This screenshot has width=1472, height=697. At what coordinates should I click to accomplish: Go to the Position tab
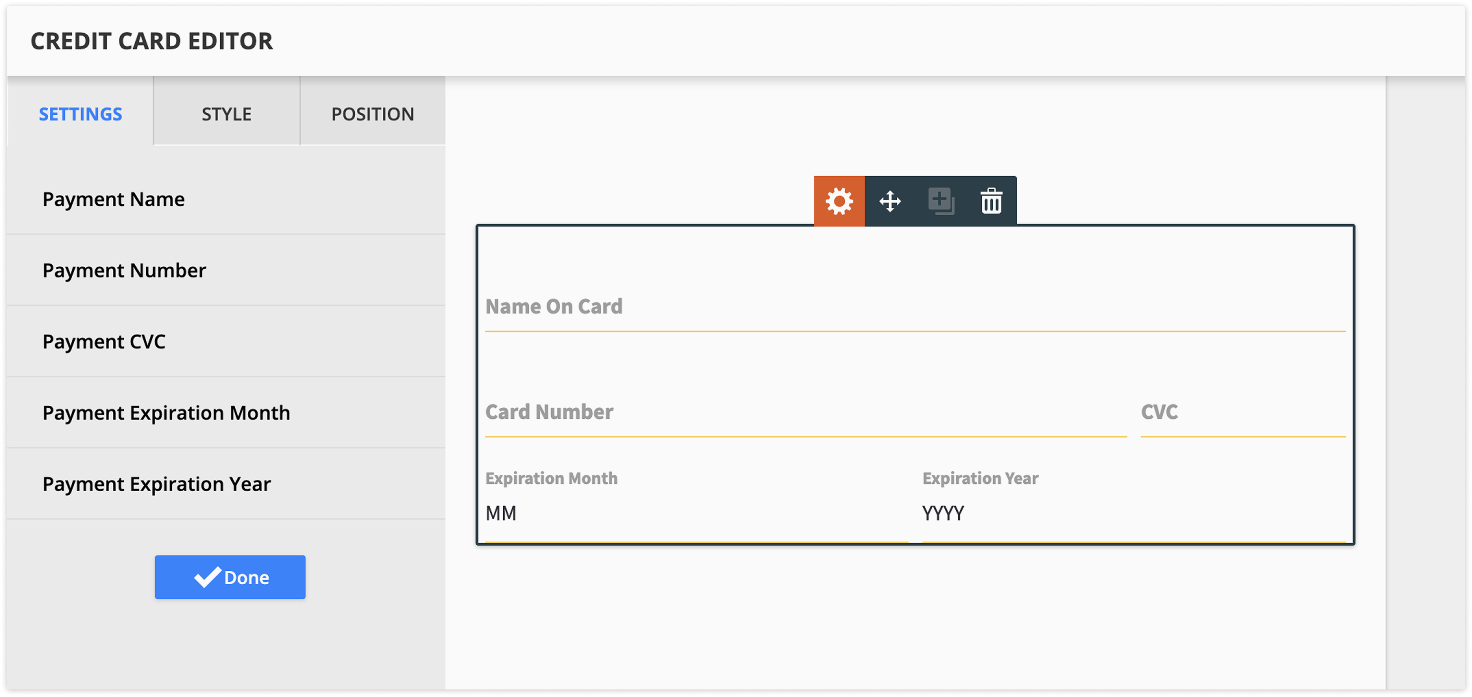pos(372,114)
